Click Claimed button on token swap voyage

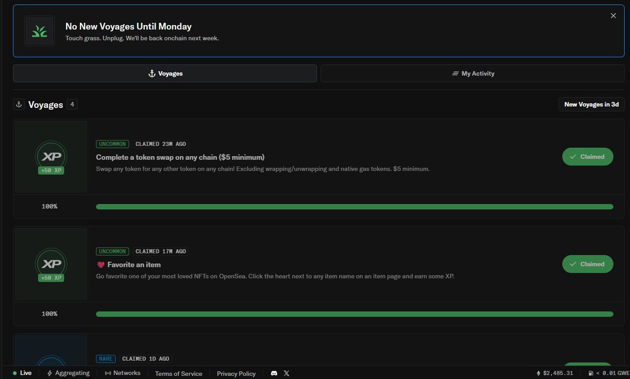coord(587,157)
